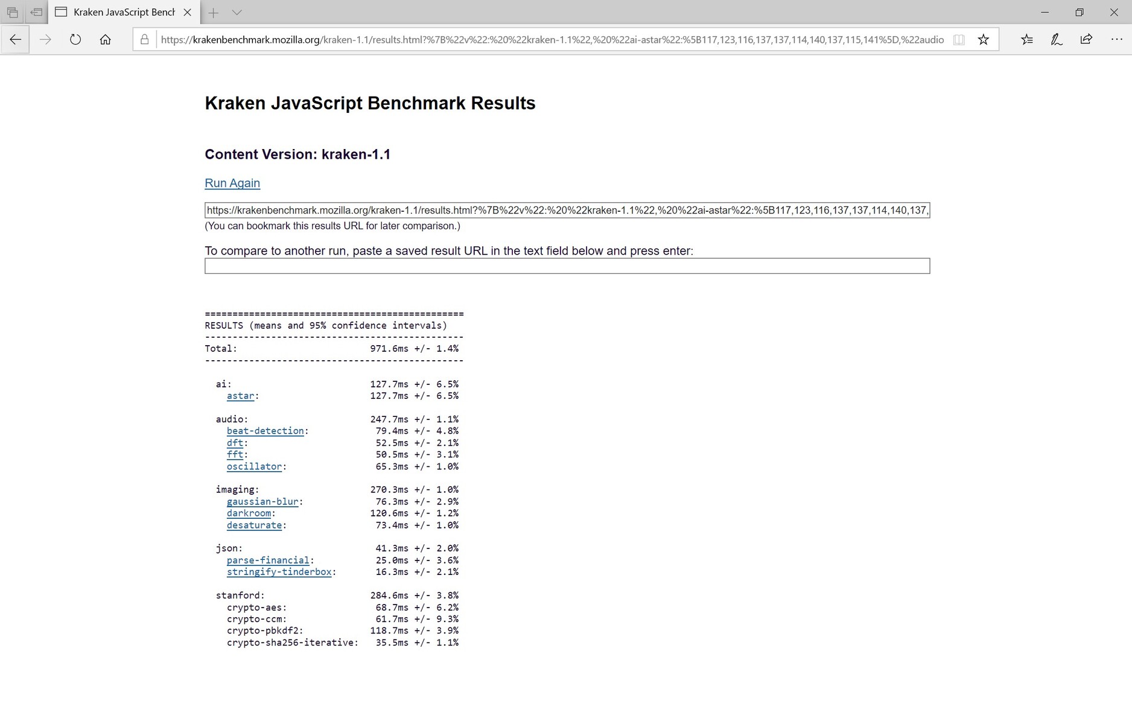
Task: Open the astar test link
Action: tap(240, 396)
